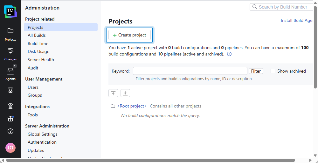Click 'No build configurations match the query' text

pyautogui.click(x=160, y=116)
